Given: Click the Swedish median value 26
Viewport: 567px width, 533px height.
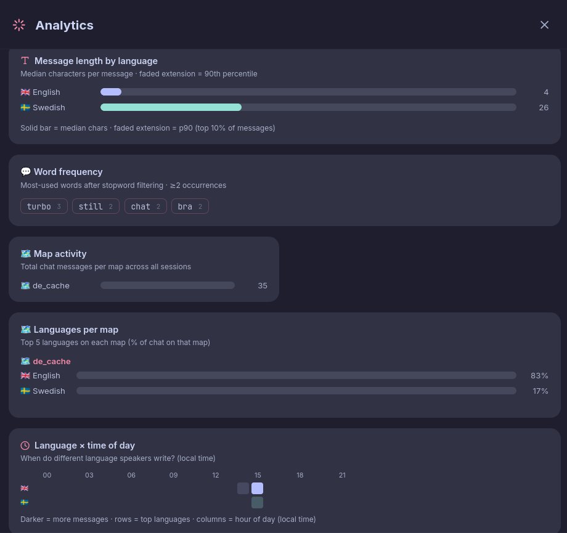Looking at the screenshot, I should [x=544, y=107].
